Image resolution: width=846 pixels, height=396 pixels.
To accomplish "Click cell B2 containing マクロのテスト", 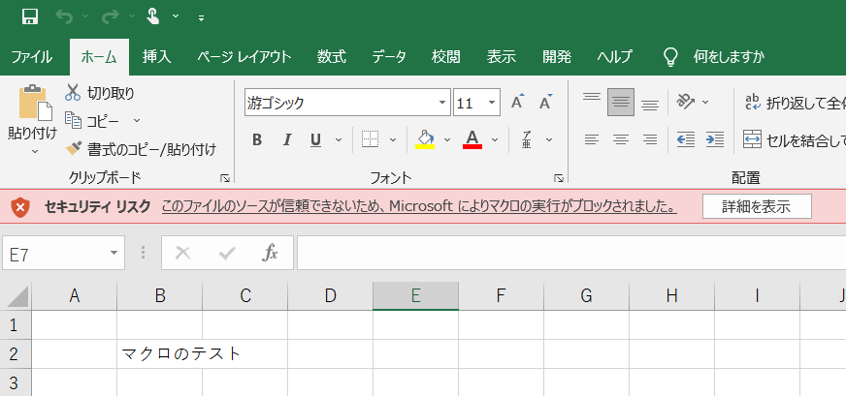I will (160, 354).
